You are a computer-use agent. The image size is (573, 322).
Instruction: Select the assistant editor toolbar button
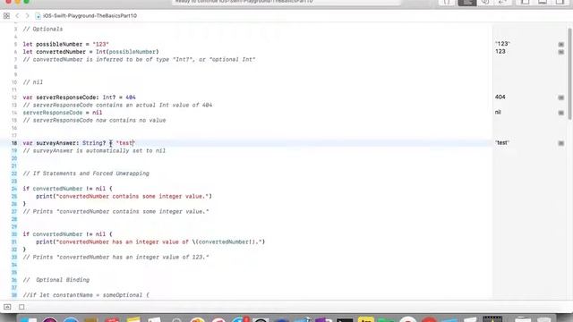click(x=485, y=2)
